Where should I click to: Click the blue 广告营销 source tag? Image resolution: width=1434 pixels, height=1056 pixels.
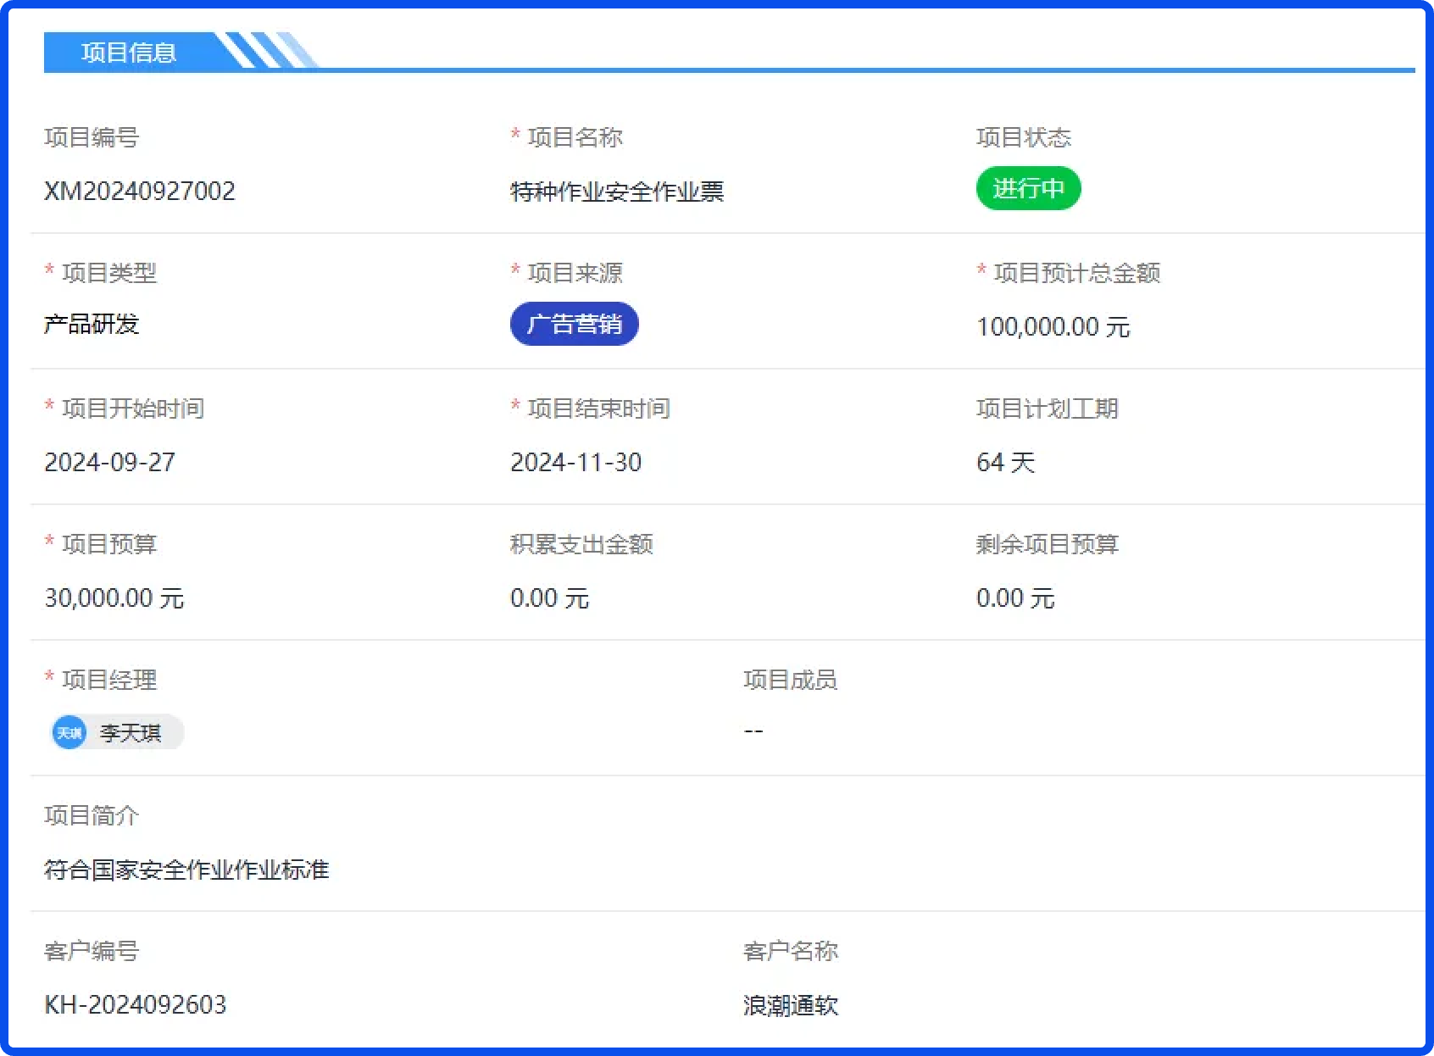coord(574,324)
